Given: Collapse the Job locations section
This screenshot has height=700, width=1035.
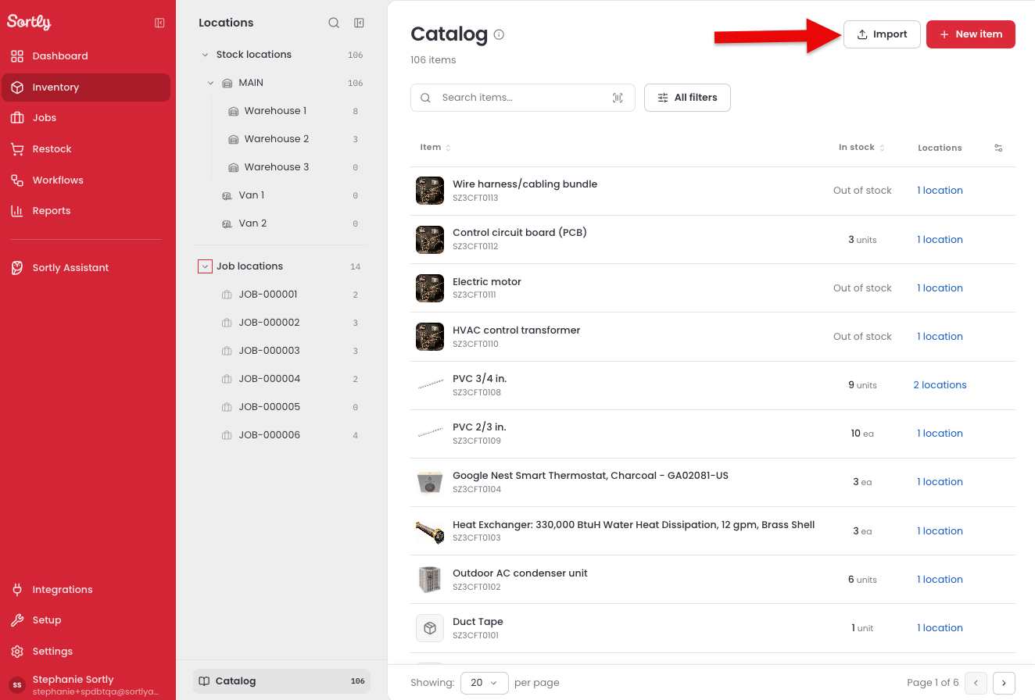Looking at the screenshot, I should coord(205,266).
